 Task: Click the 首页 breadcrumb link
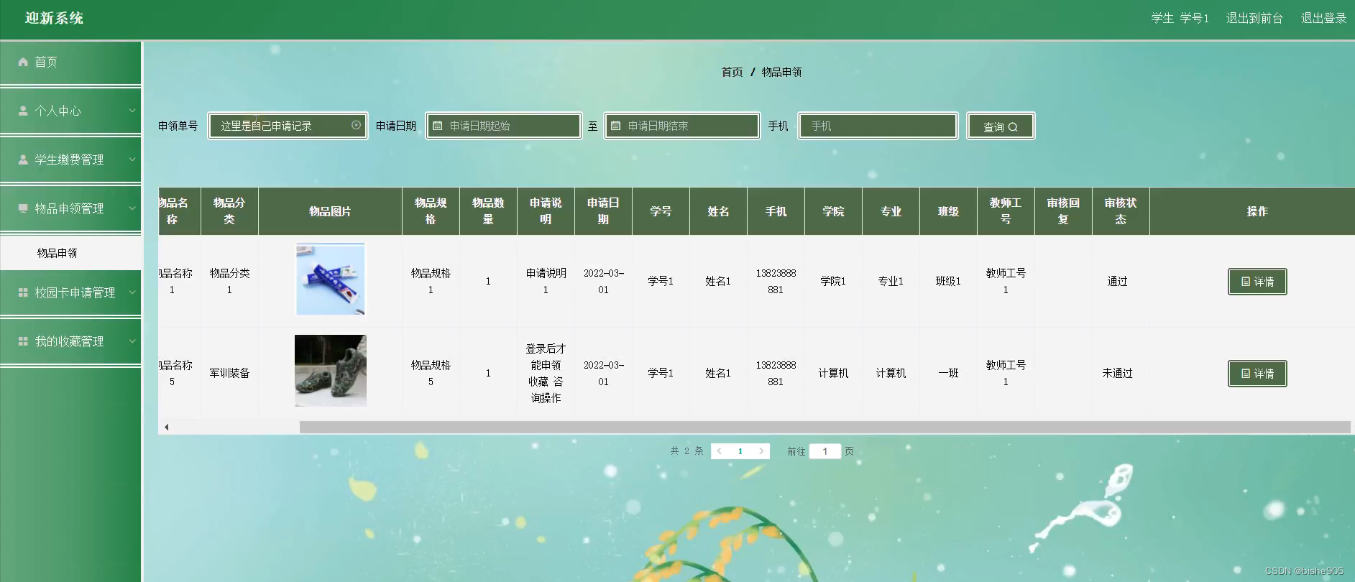732,72
